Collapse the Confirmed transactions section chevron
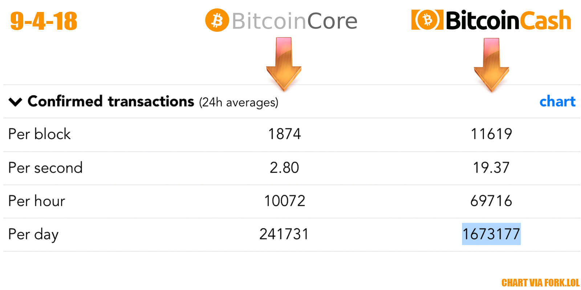This screenshot has height=290, width=581. (x=15, y=102)
